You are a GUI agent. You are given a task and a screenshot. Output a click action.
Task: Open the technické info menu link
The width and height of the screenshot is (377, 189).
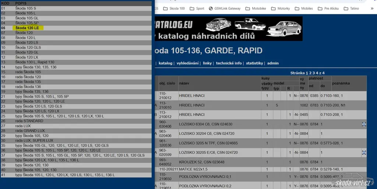[x=229, y=63]
